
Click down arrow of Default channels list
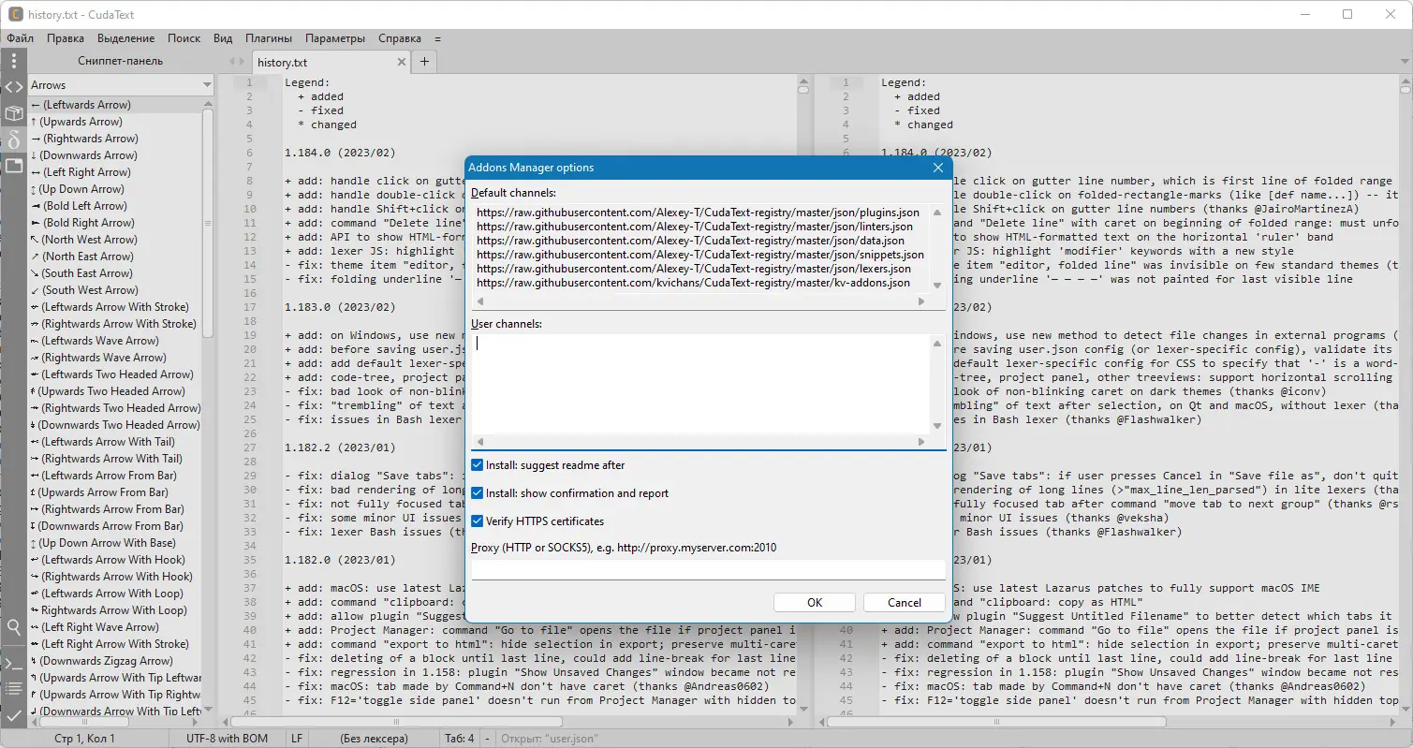[x=938, y=285]
